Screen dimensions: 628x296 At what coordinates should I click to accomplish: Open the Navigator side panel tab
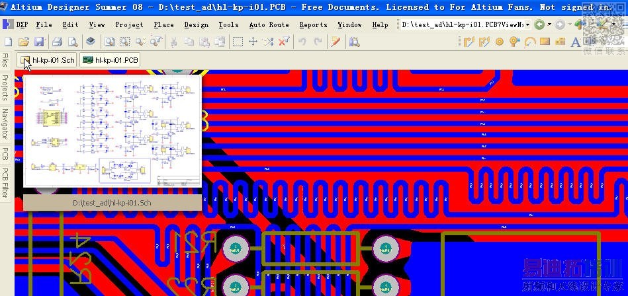click(x=5, y=124)
